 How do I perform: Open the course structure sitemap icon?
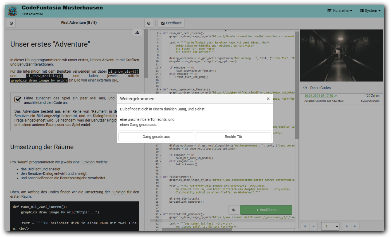tap(137, 33)
